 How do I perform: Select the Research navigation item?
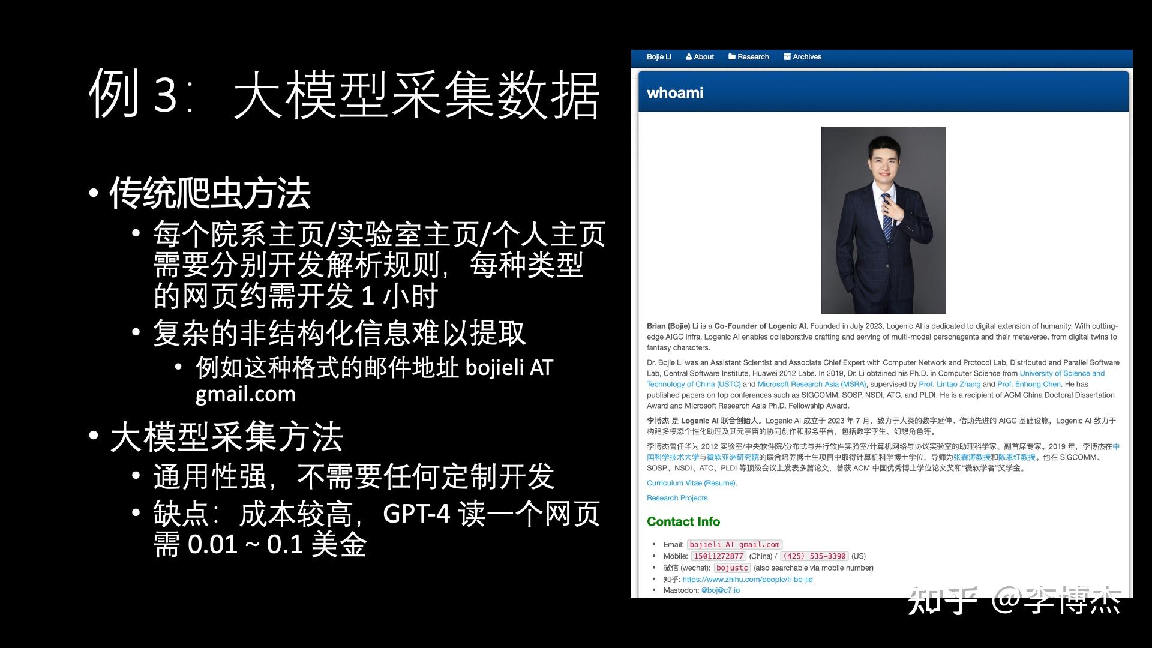click(753, 57)
